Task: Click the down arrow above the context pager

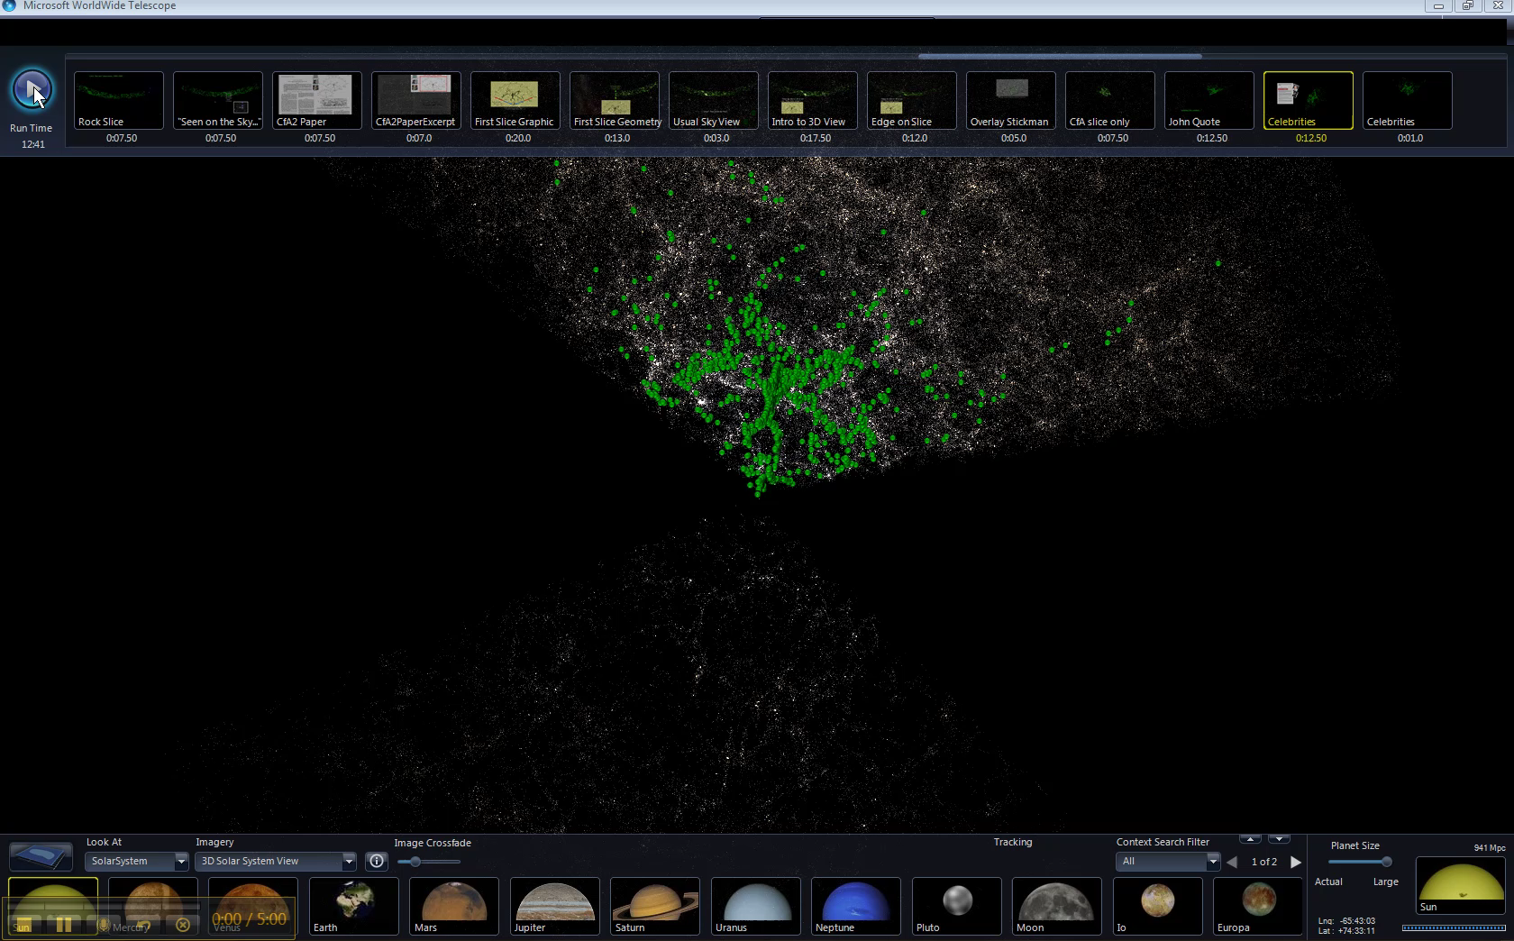Action: pos(1279,839)
